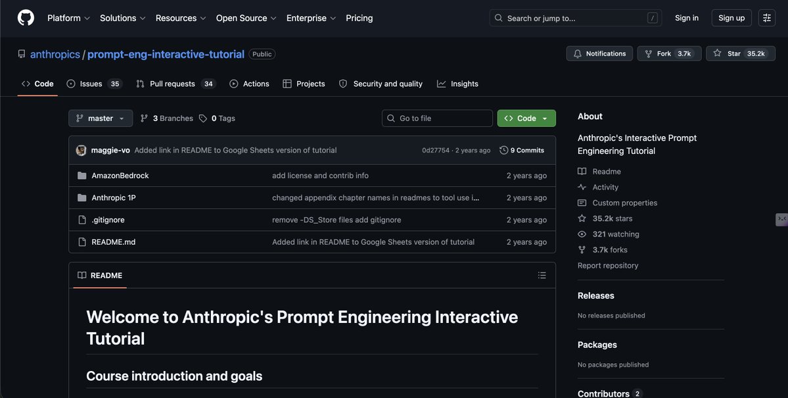Switch to the Actions tab
788x398 pixels.
249,84
